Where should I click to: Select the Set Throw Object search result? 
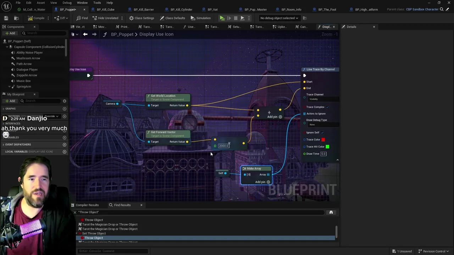pos(94,233)
